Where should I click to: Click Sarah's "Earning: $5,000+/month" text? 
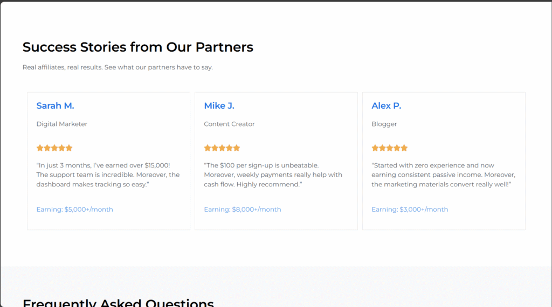74,210
